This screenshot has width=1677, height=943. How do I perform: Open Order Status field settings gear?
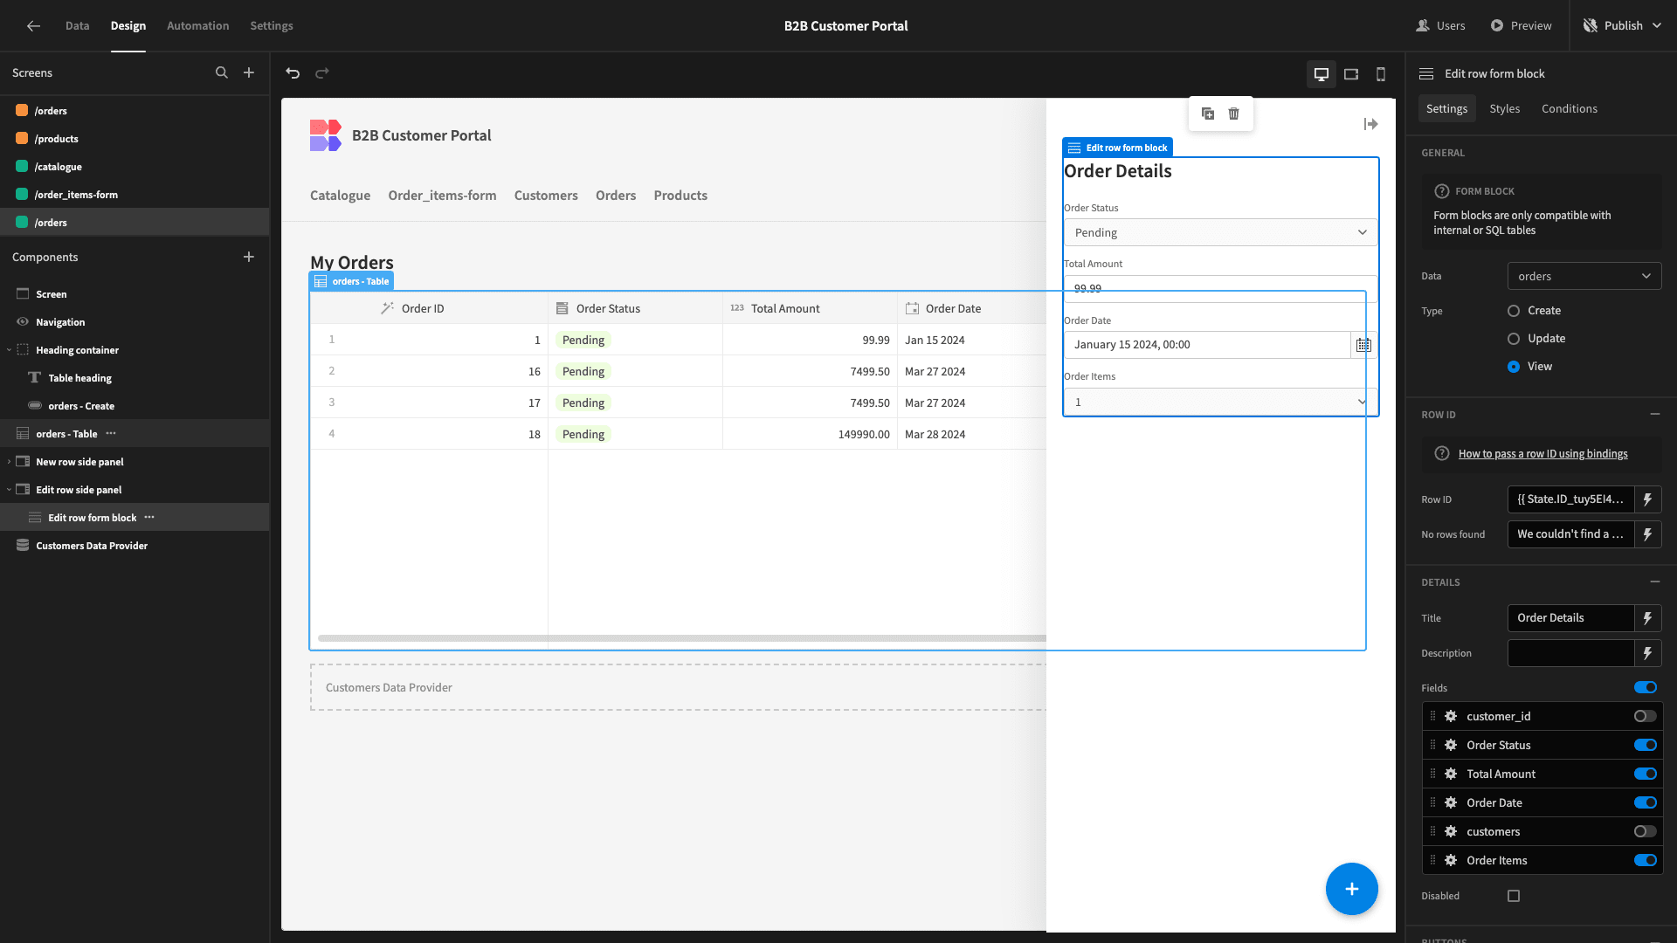click(x=1451, y=745)
